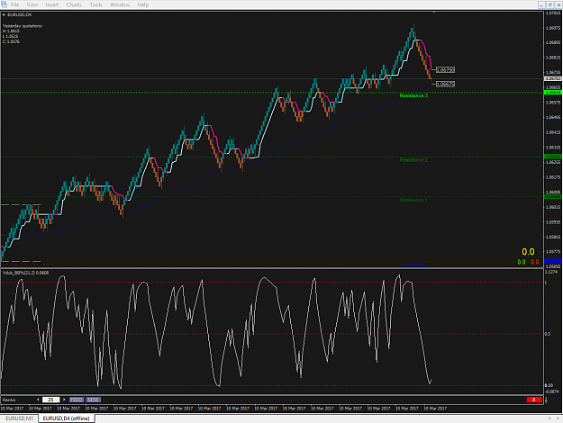The image size is (563, 423).
Task: Click the 1.06675 price label box
Action: [445, 84]
